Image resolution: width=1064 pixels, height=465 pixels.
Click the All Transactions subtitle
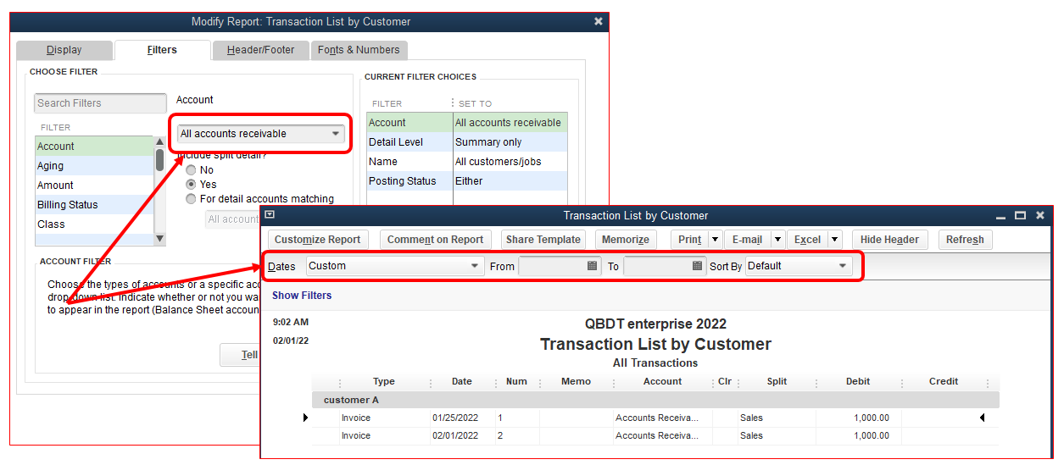pos(655,363)
